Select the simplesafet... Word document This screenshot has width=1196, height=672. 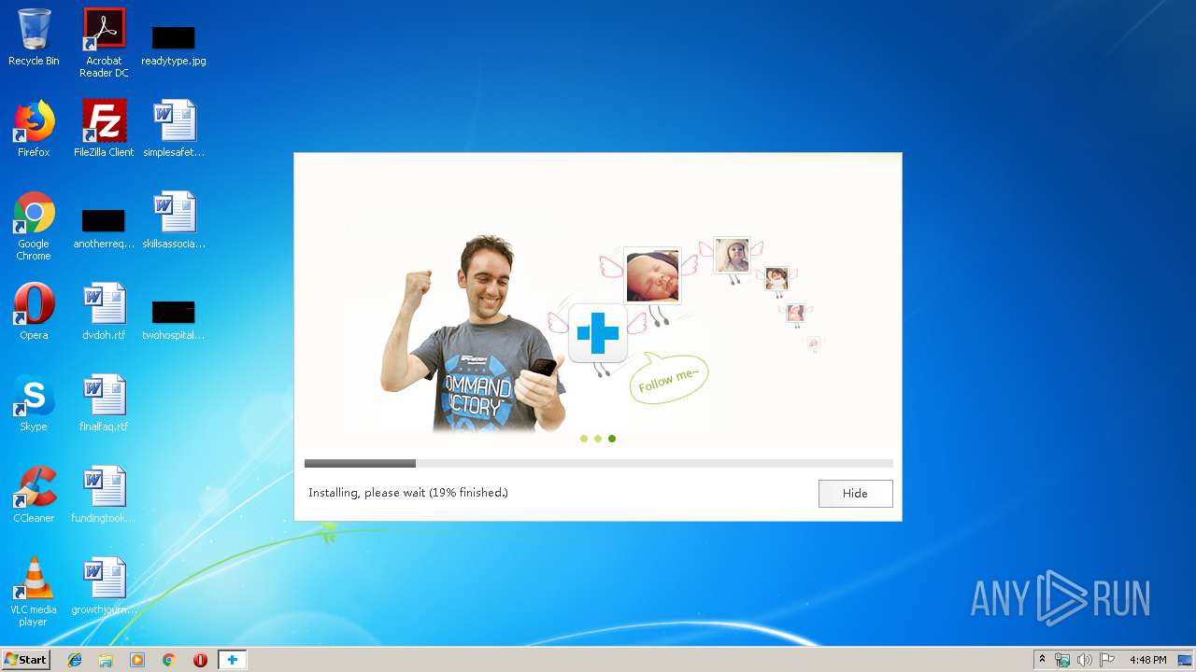(x=174, y=129)
